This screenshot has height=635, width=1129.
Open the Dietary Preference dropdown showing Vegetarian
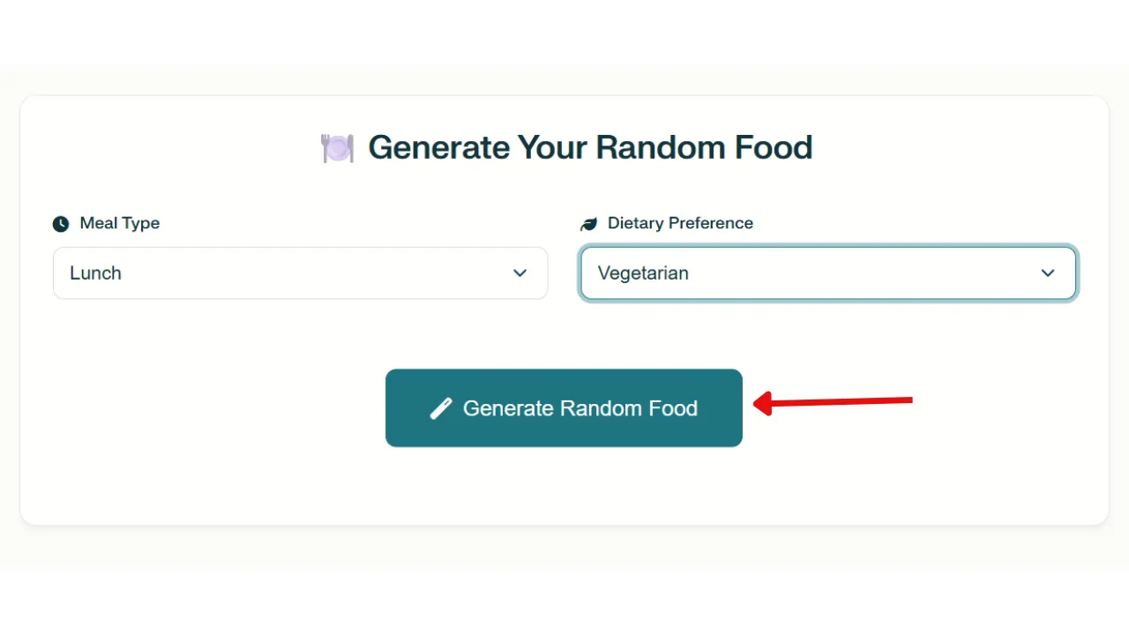[x=828, y=273]
